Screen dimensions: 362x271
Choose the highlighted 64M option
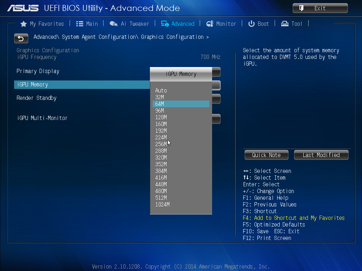(181, 104)
